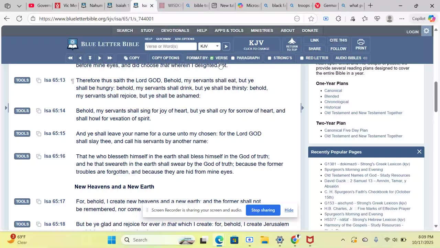This screenshot has width=440, height=248.
Task: Click Tools button for Isa 65:15
Action: pyautogui.click(x=22, y=133)
